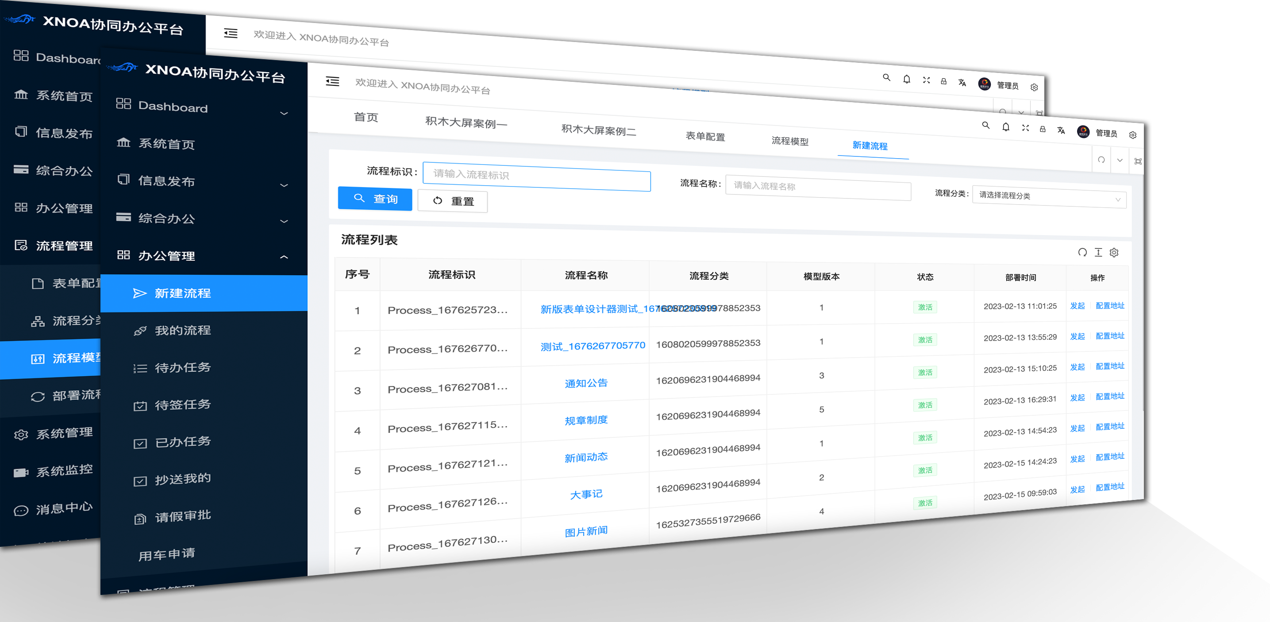Click 激活 status tag in row 3

[x=925, y=372]
